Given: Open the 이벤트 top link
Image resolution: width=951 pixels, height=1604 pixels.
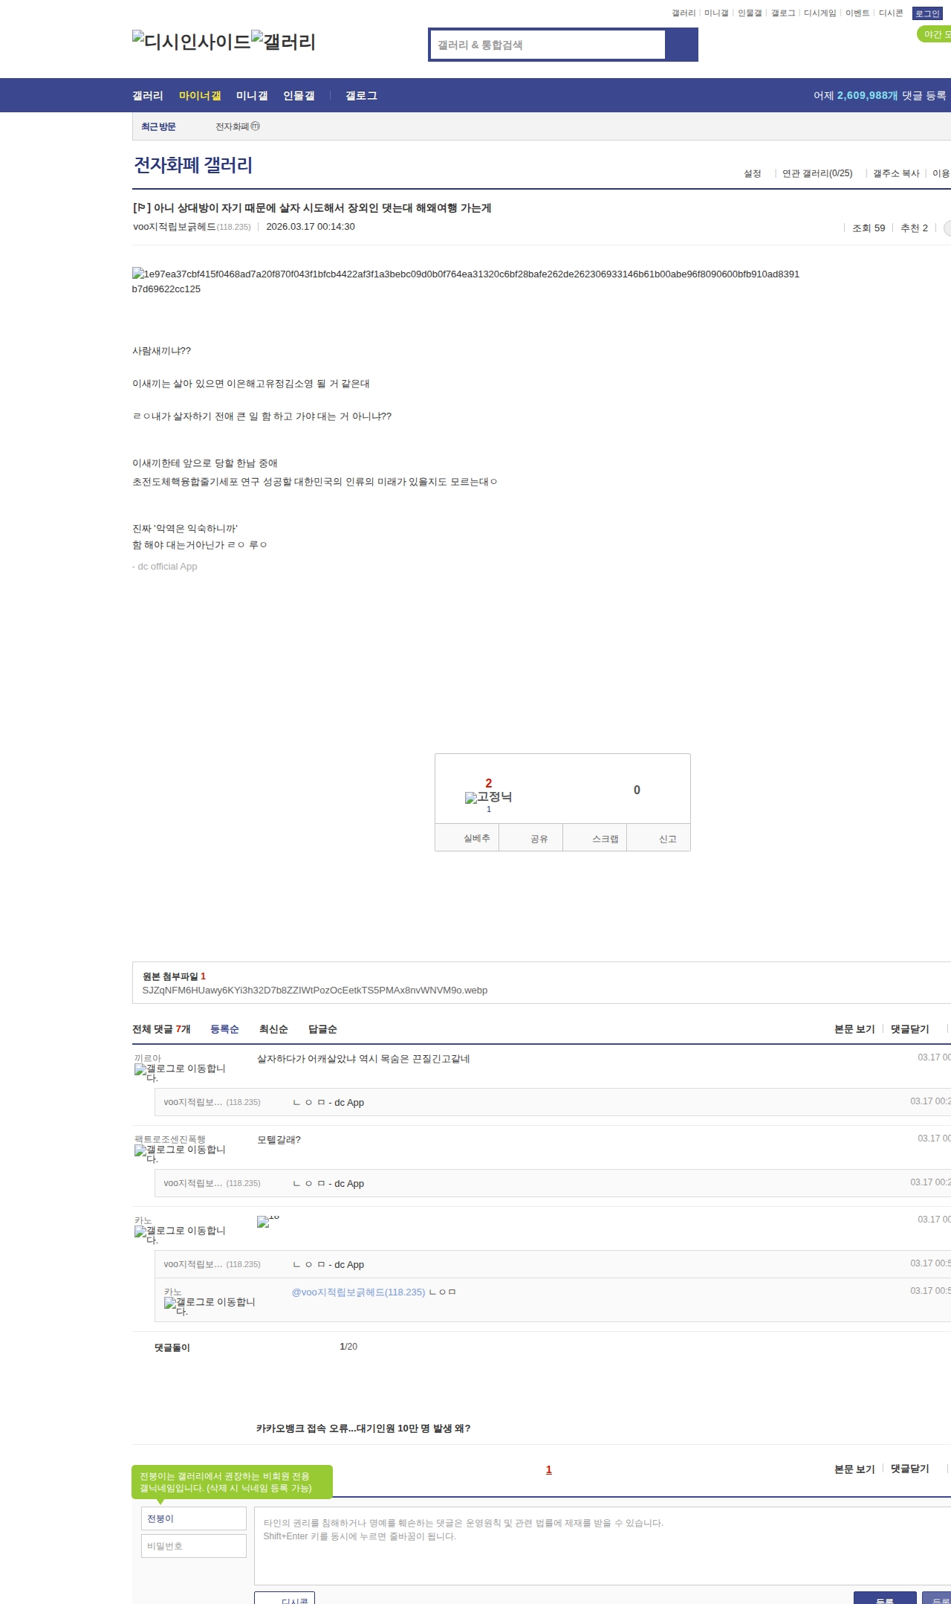Looking at the screenshot, I should pyautogui.click(x=857, y=13).
